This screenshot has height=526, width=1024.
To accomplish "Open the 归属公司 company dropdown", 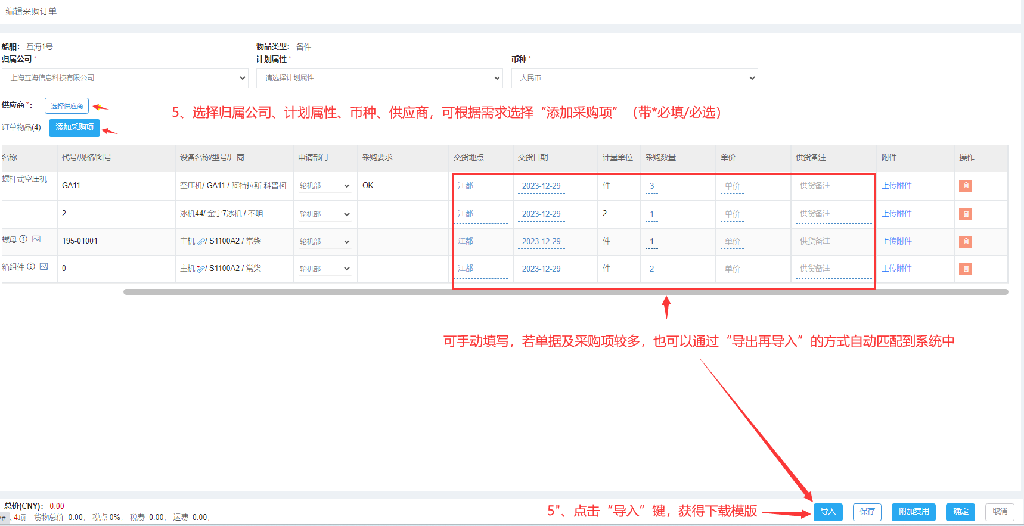I will (x=125, y=78).
